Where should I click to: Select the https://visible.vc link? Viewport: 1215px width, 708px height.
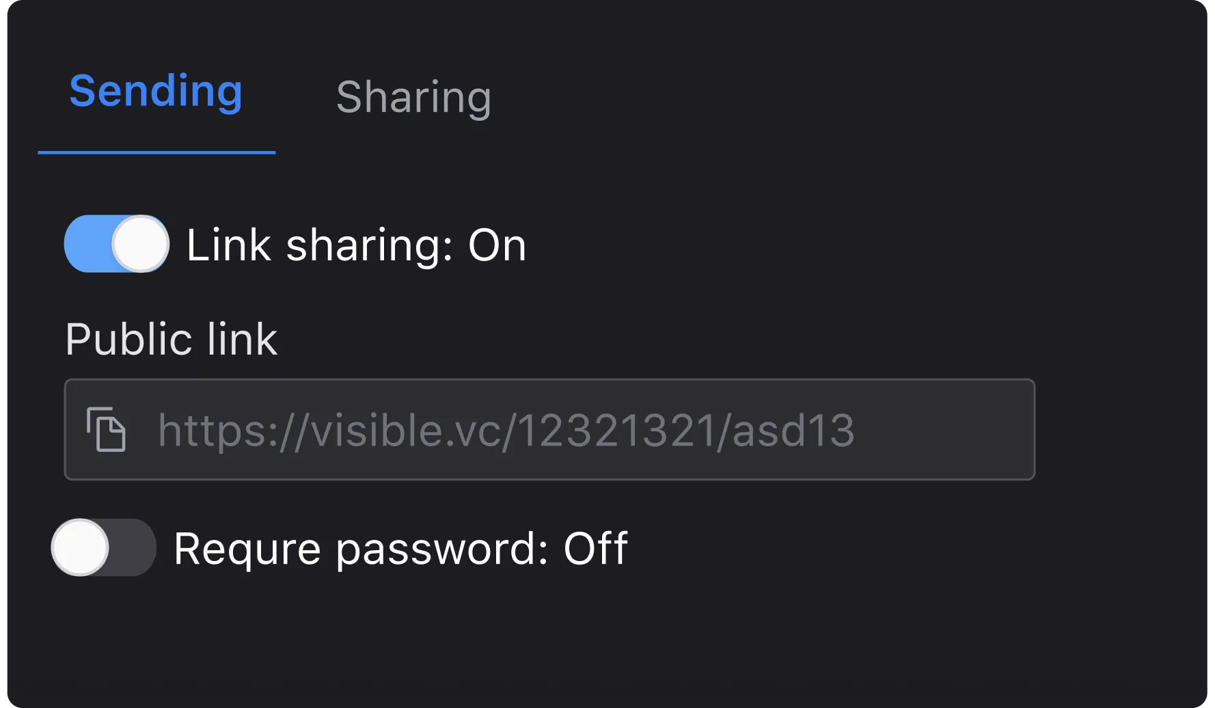coord(506,429)
